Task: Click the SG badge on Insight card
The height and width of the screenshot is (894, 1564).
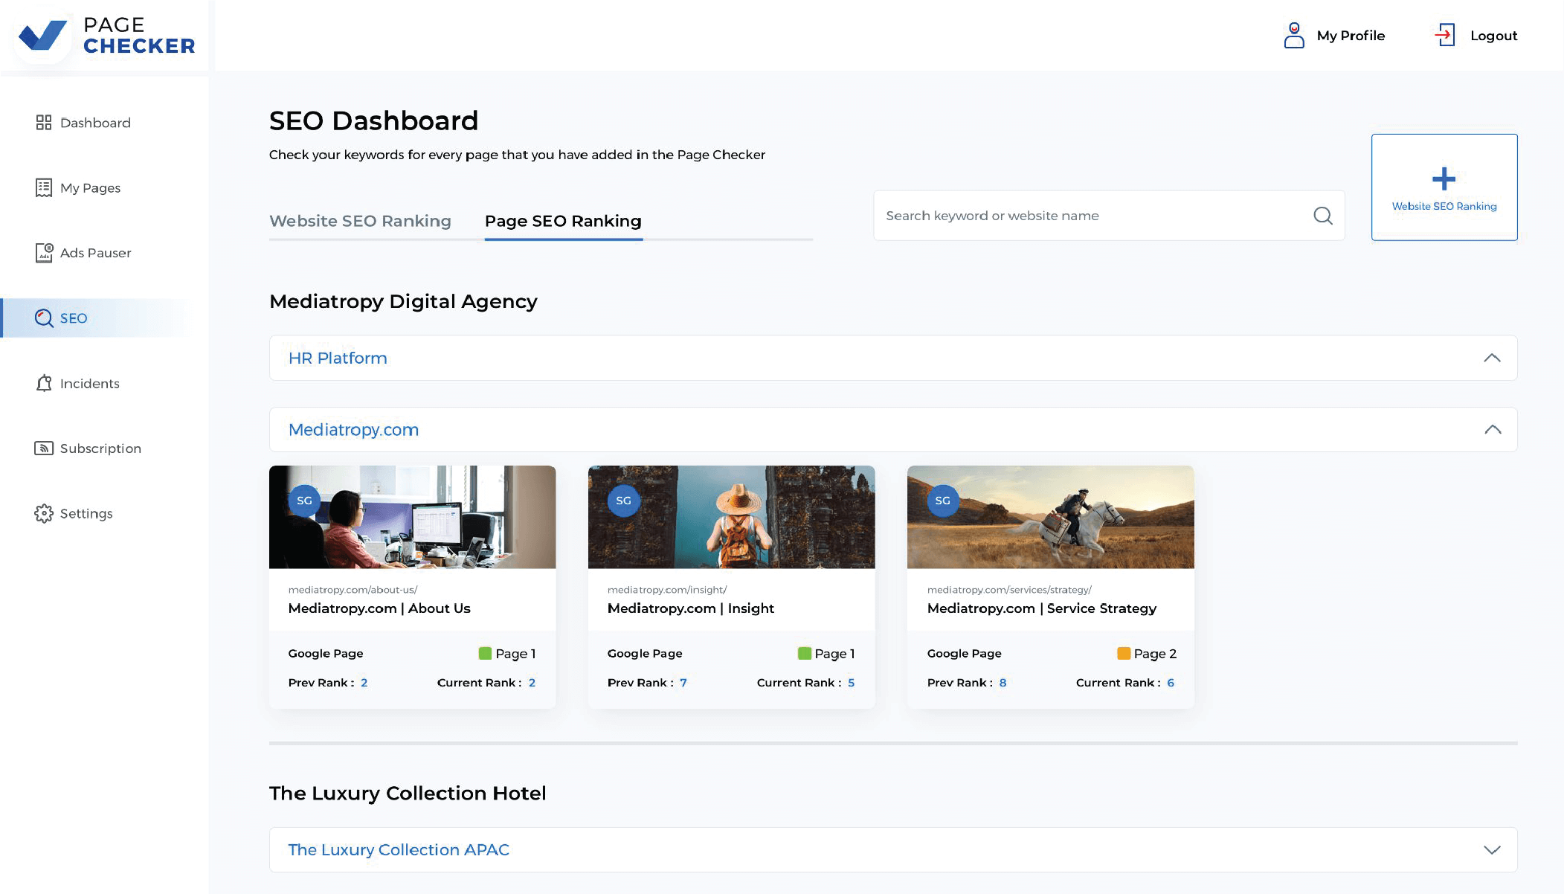Action: [623, 501]
